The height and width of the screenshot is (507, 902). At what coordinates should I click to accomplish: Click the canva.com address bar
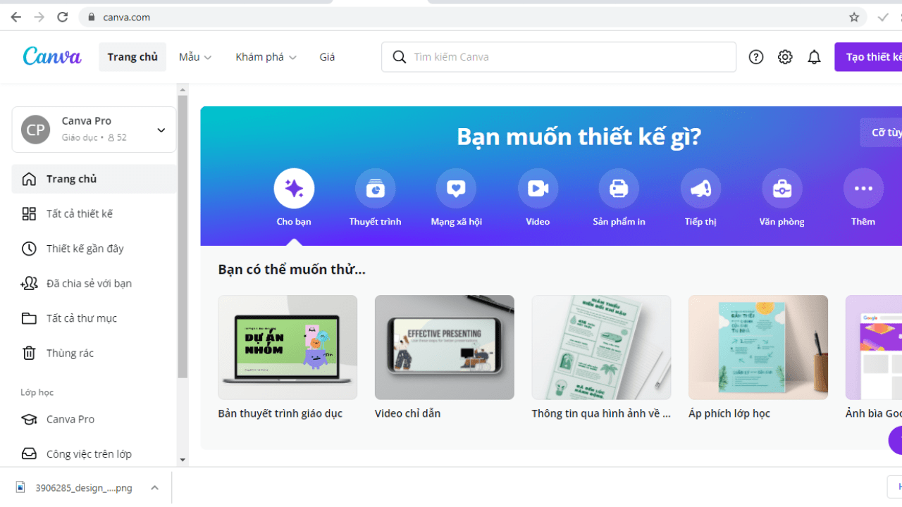click(x=472, y=17)
